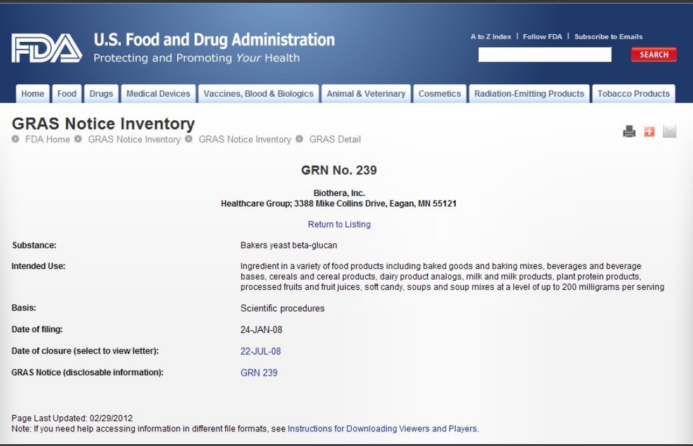The height and width of the screenshot is (446, 693).
Task: Click the Intended Use: label
Action: pos(38,266)
